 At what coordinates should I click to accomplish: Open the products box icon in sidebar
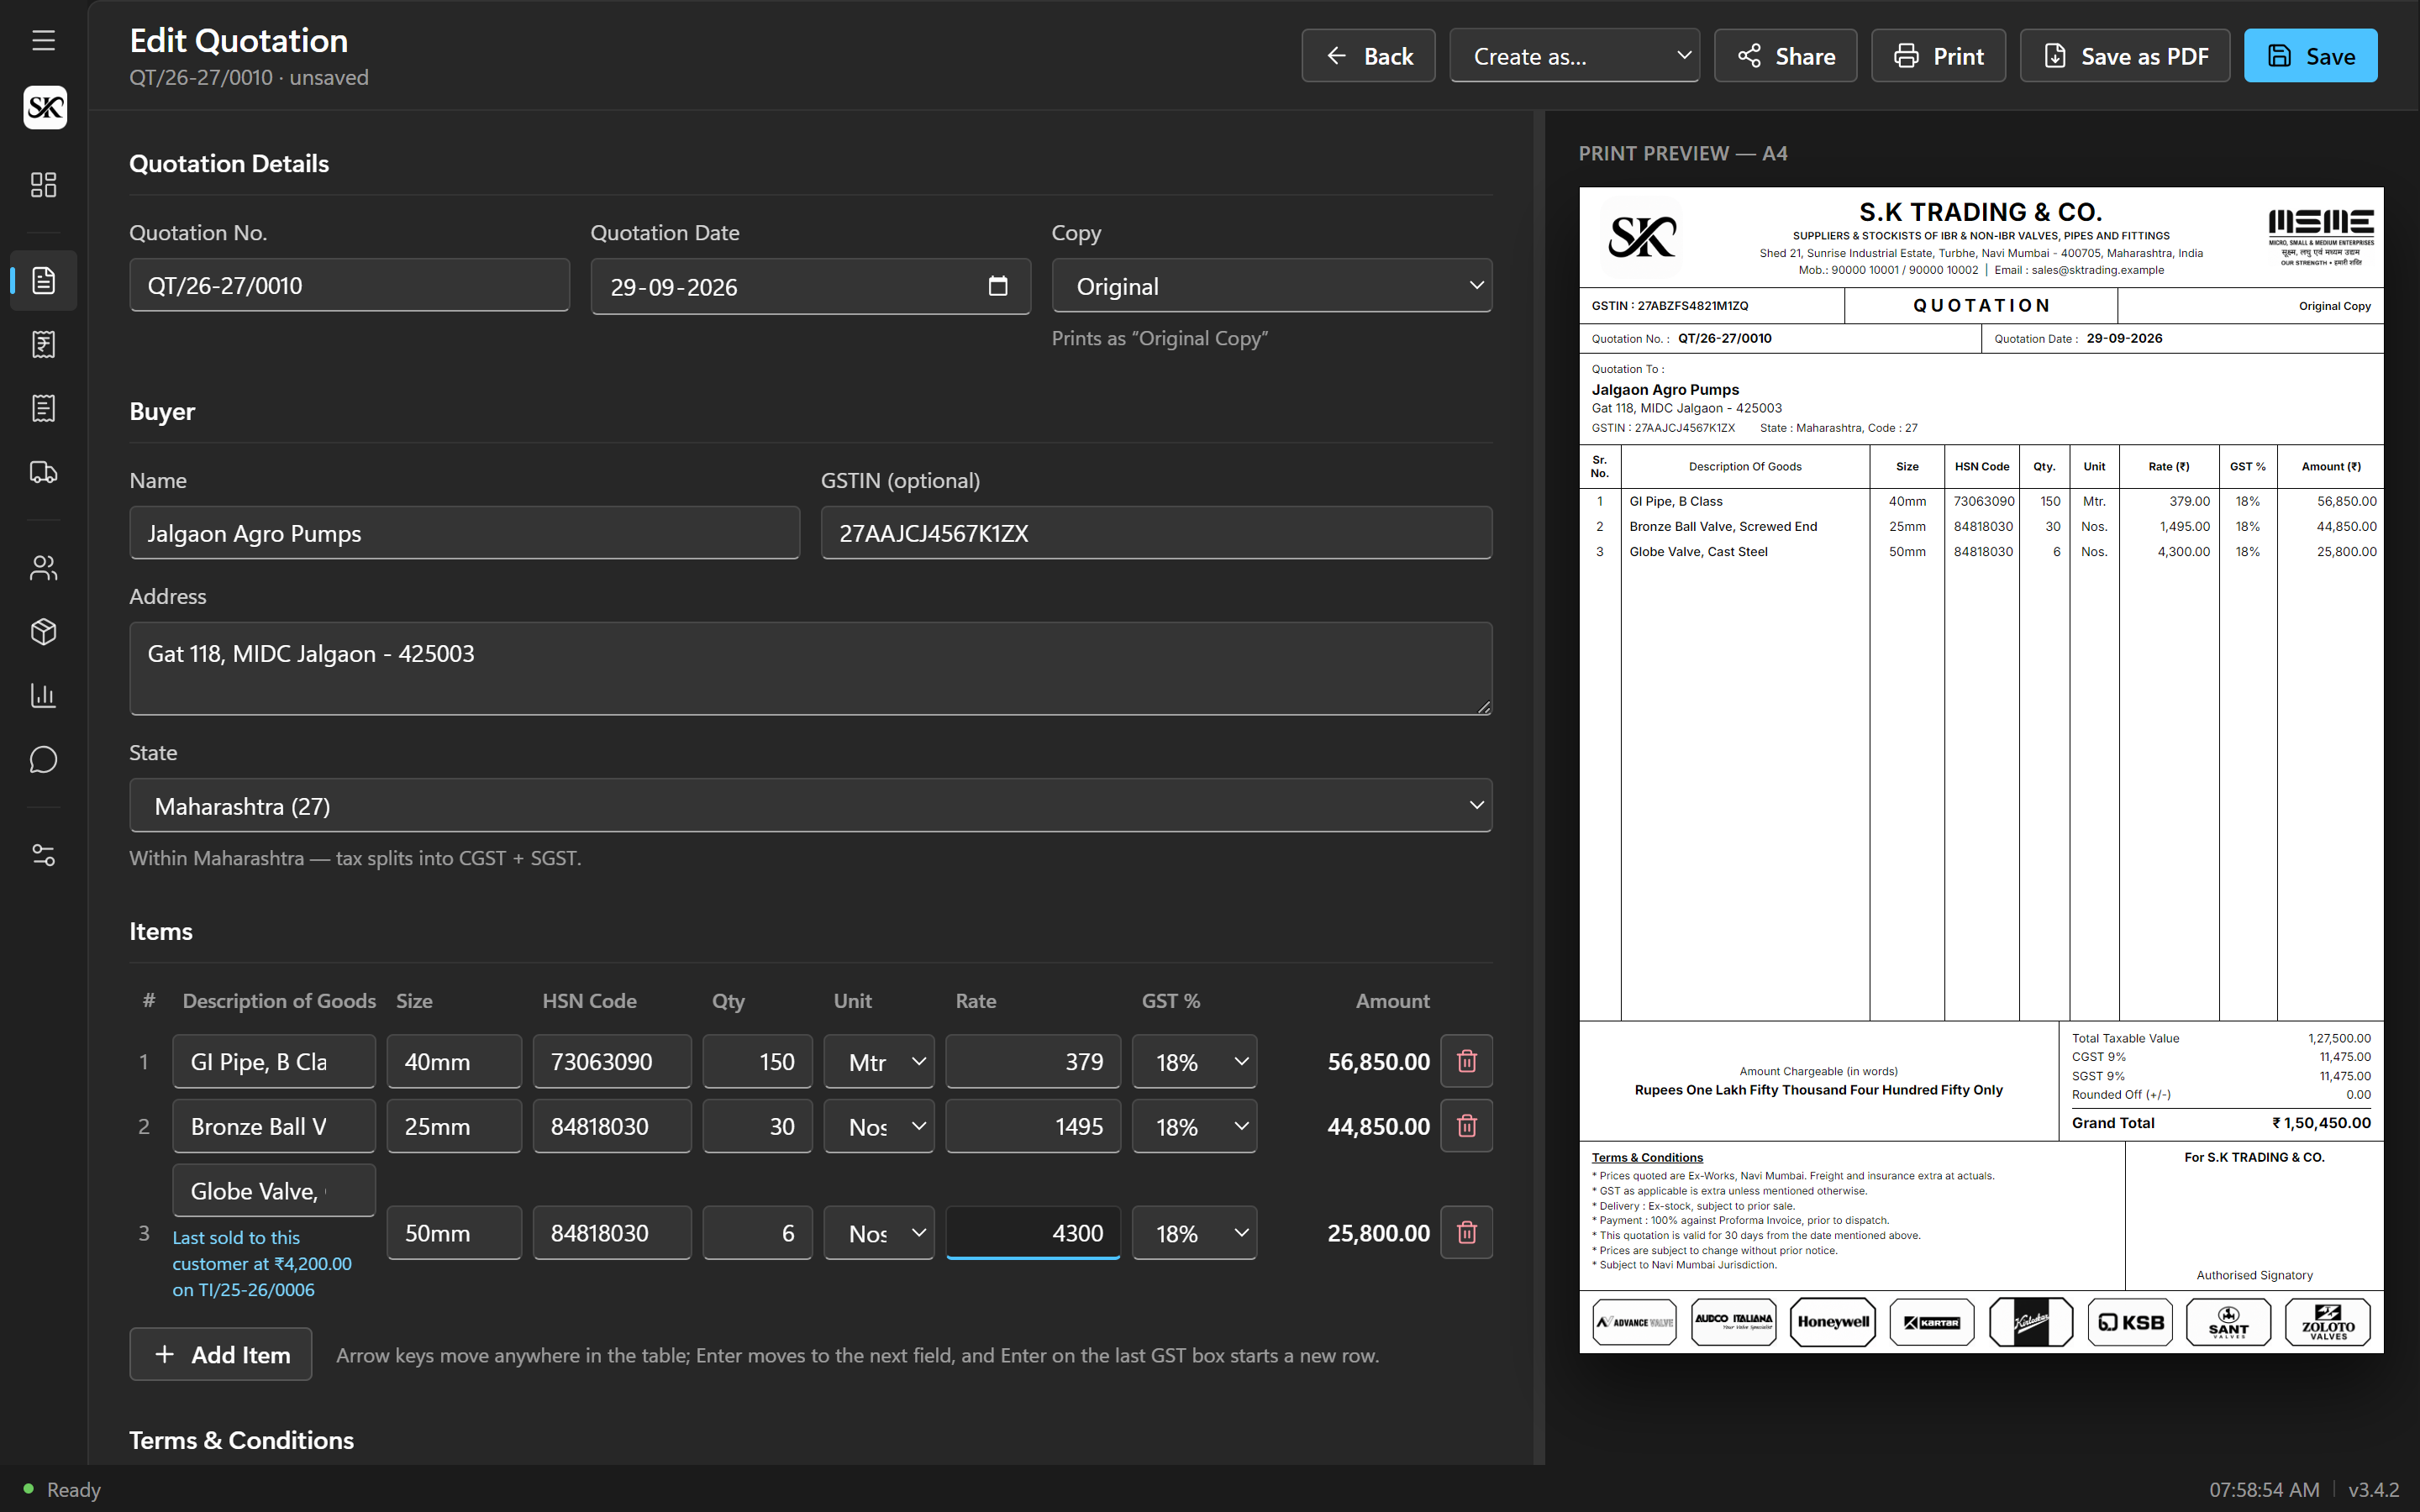(43, 632)
